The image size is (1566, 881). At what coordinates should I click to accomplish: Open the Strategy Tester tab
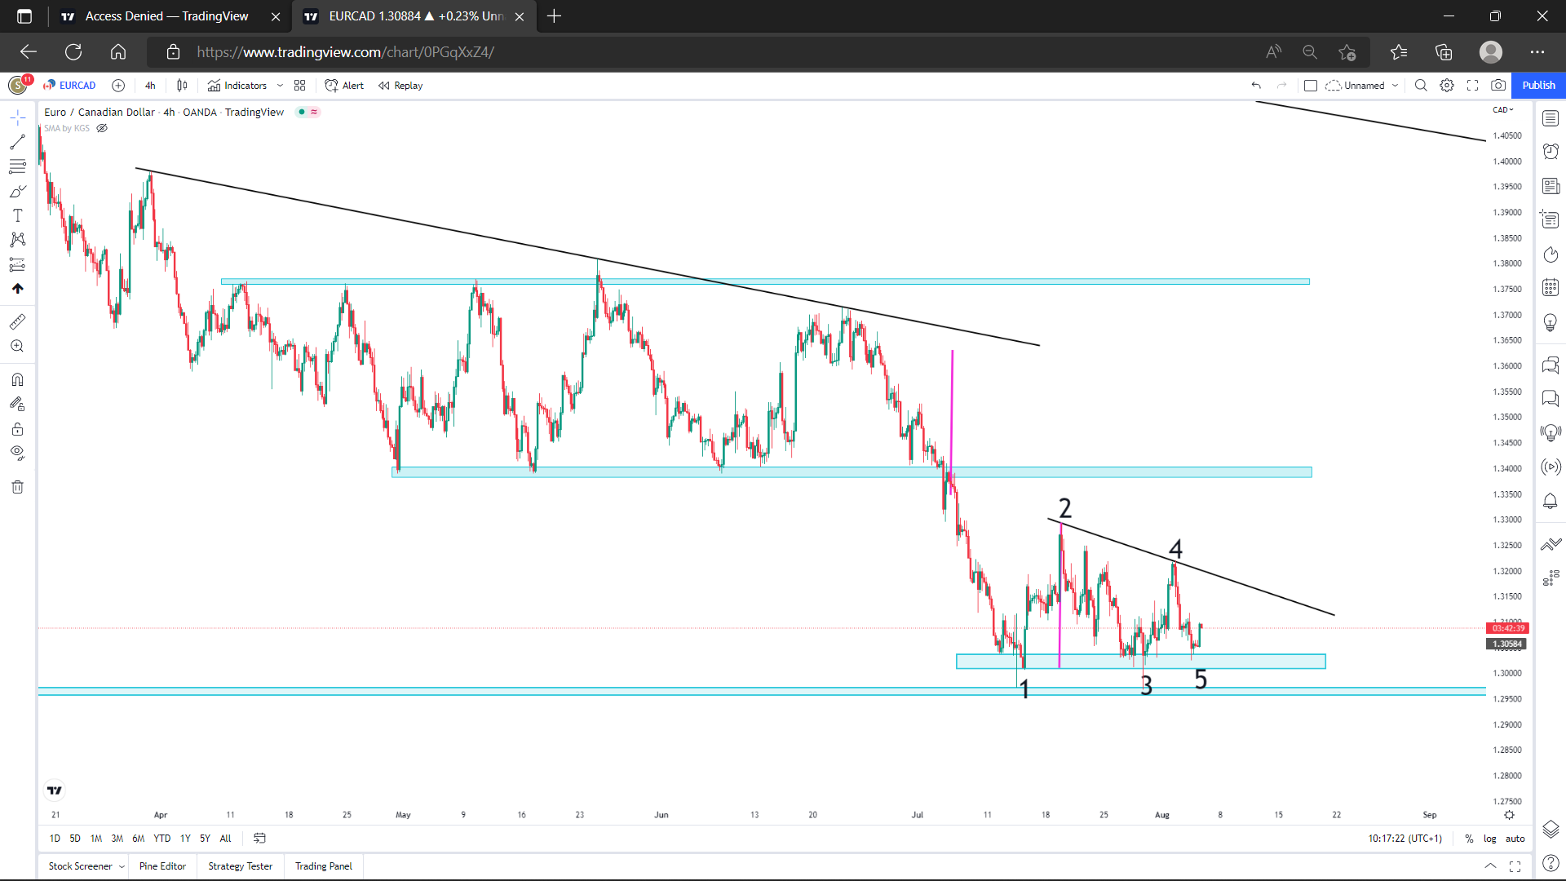(x=239, y=866)
